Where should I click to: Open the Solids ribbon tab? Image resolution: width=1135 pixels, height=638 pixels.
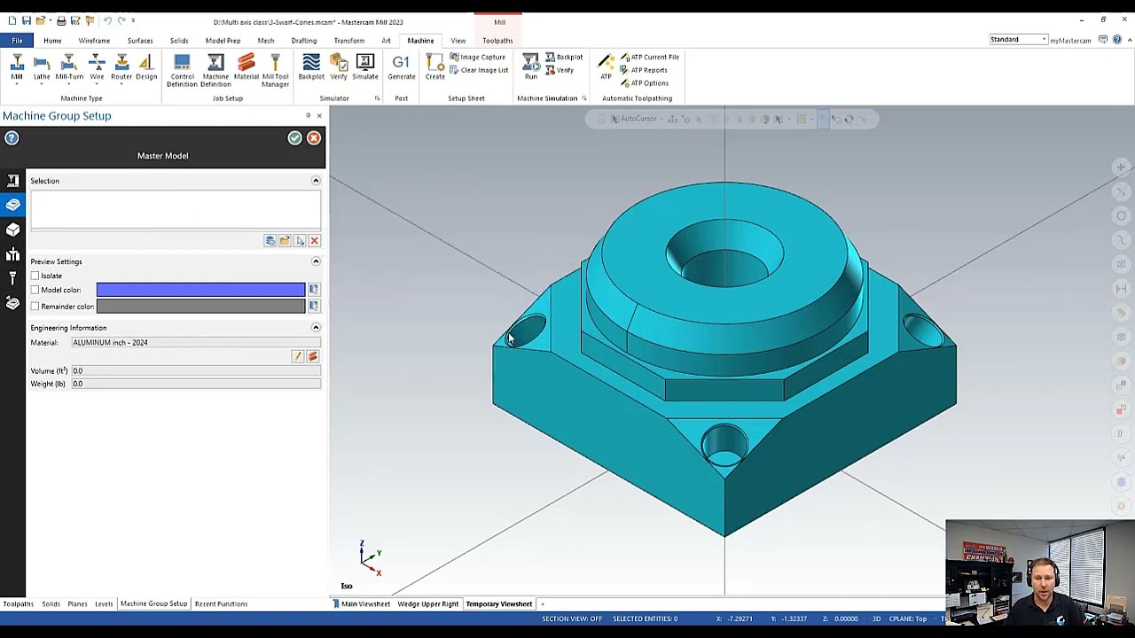click(179, 41)
